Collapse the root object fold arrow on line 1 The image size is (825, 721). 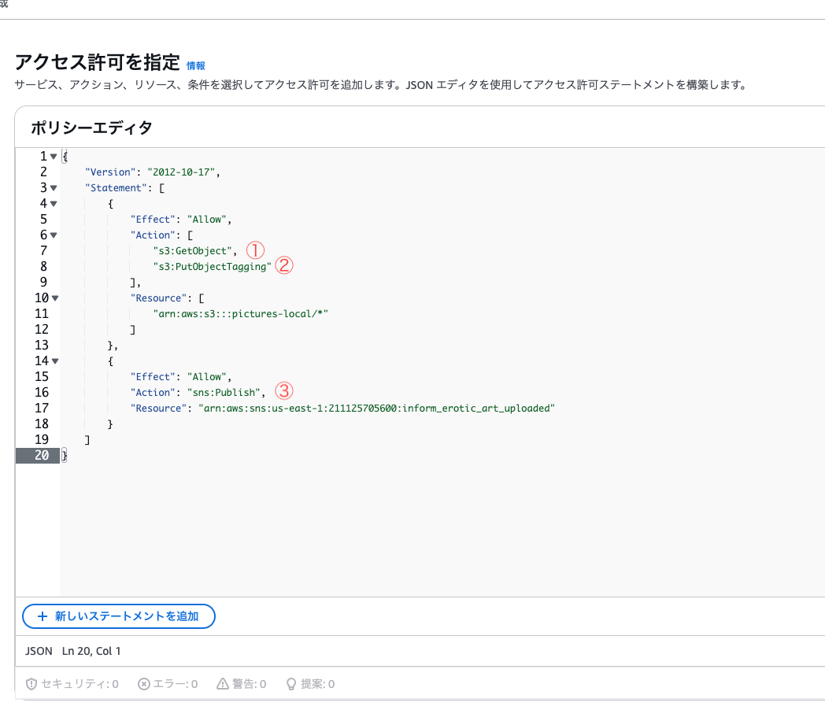coord(54,156)
